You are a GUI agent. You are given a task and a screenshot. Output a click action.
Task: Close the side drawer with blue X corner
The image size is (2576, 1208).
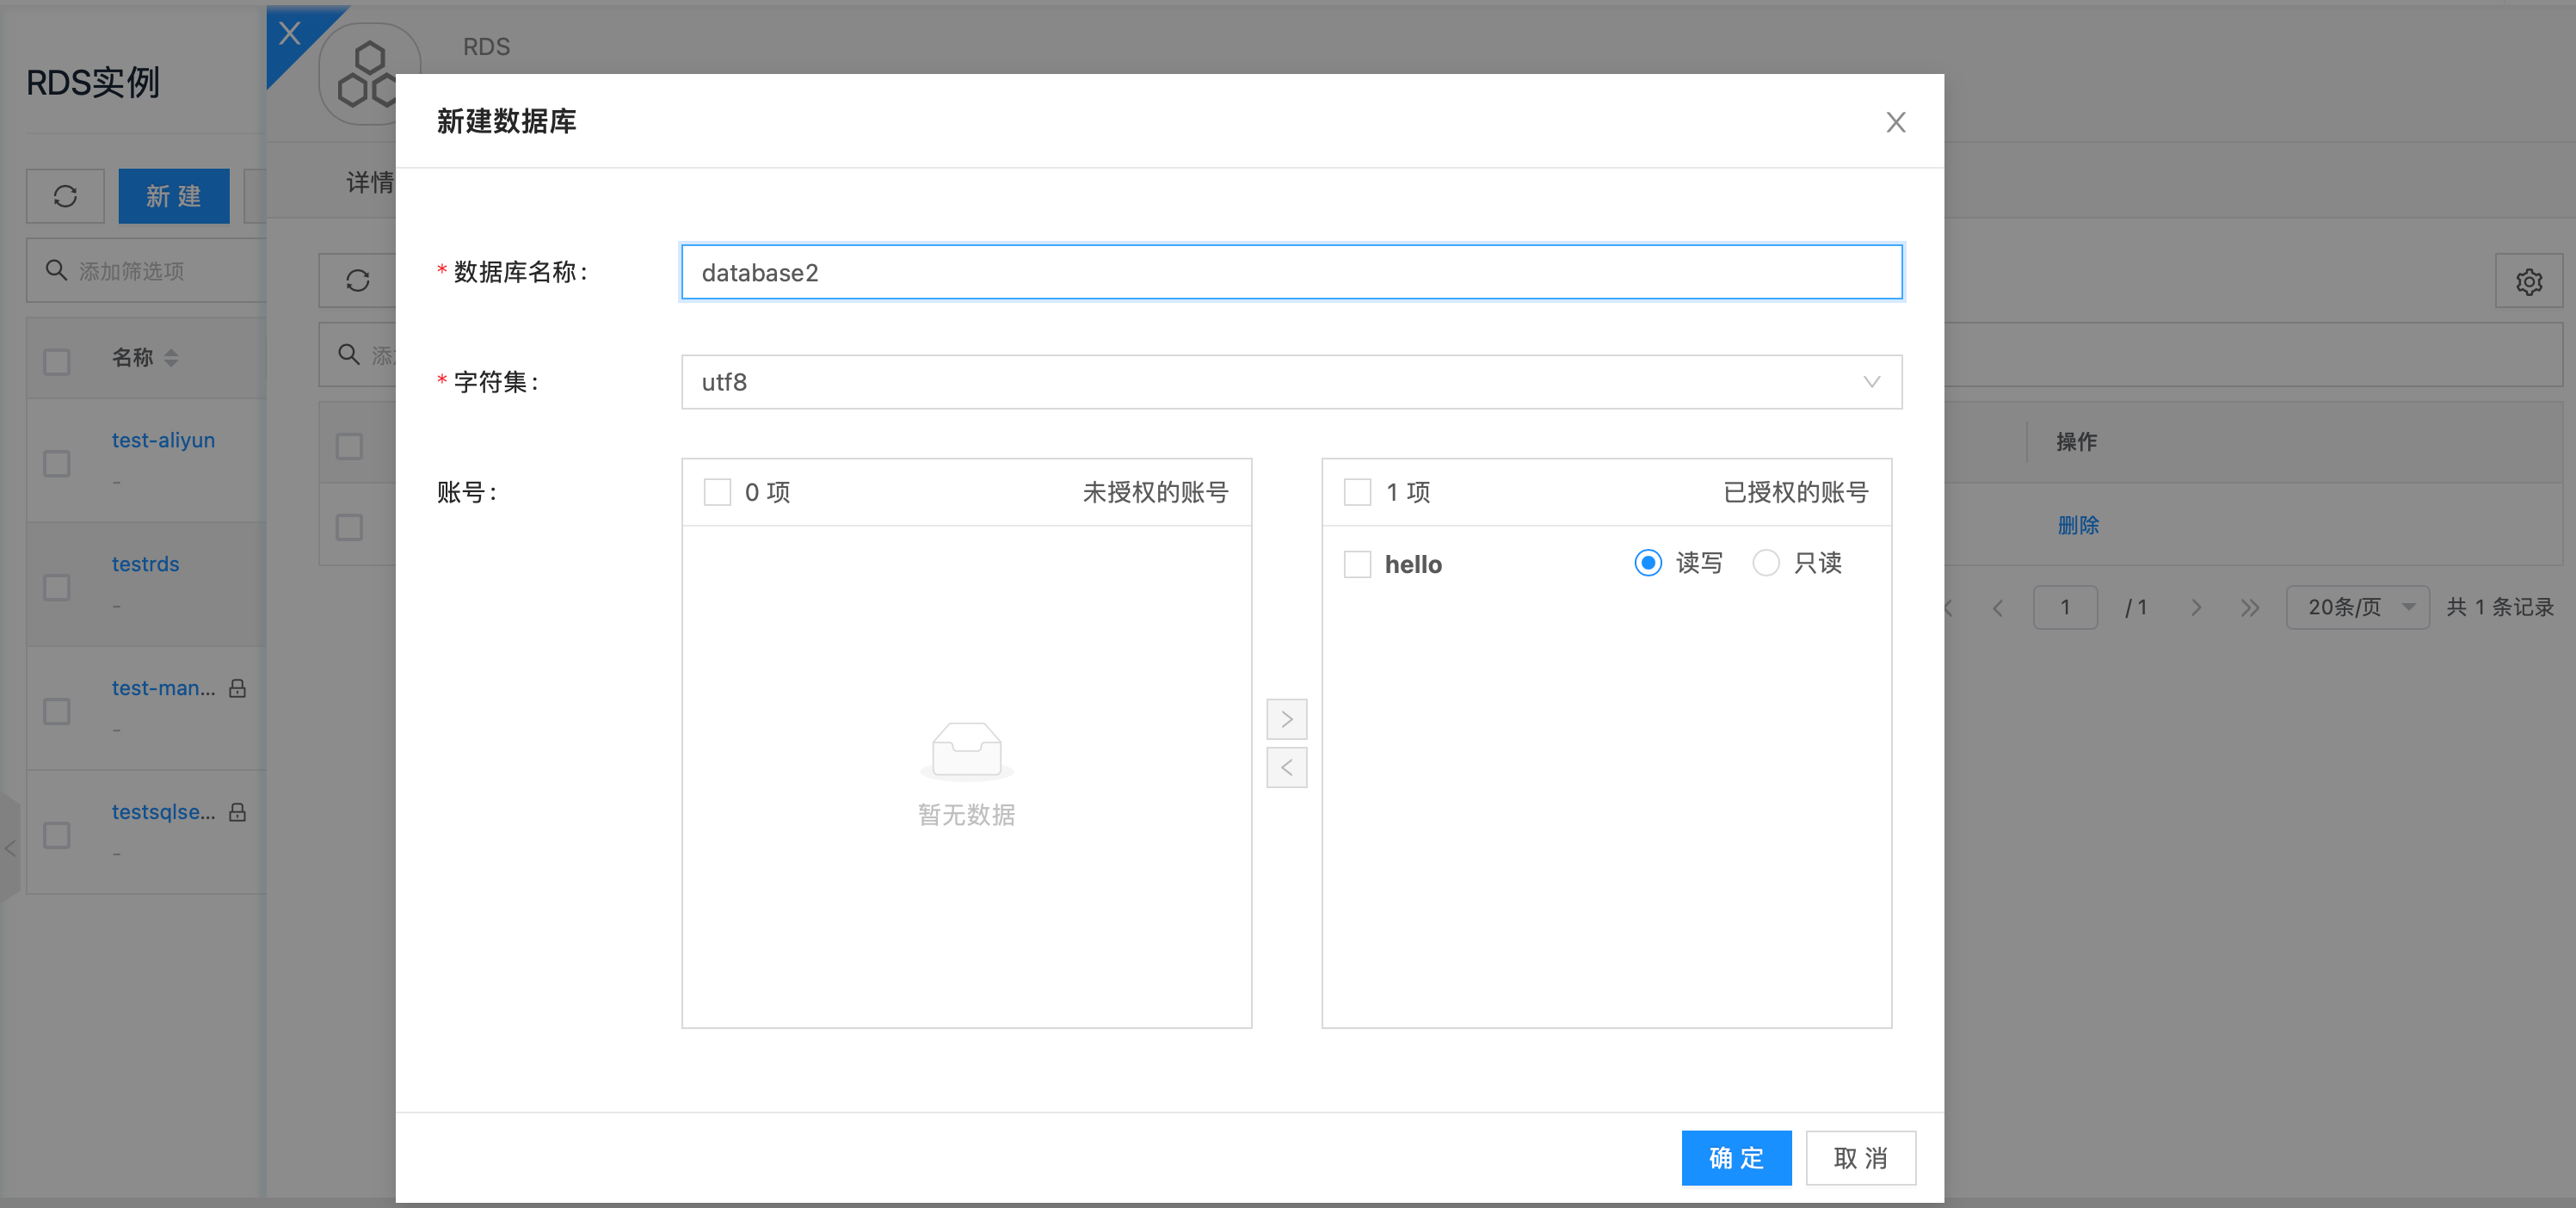290,34
